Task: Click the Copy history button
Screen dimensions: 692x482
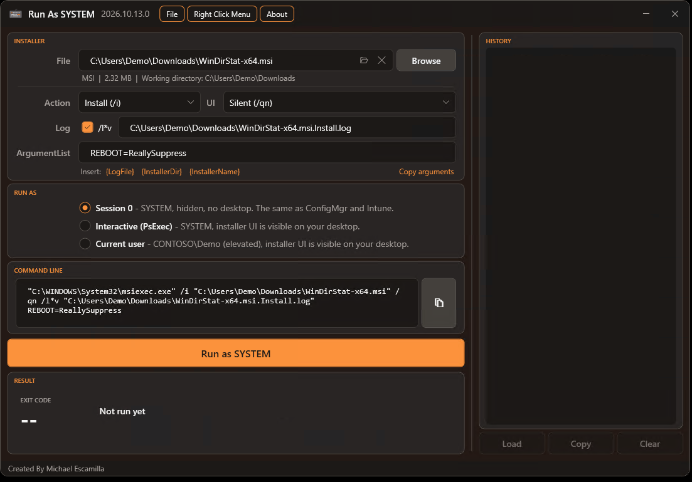Action: click(x=581, y=444)
